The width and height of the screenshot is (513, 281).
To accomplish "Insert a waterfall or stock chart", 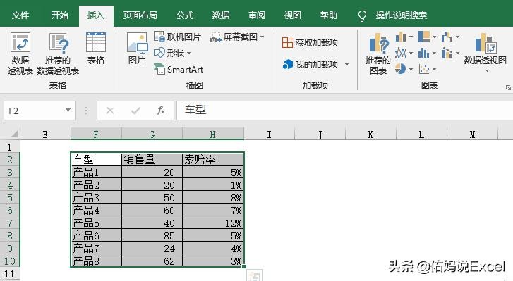I will click(447, 37).
